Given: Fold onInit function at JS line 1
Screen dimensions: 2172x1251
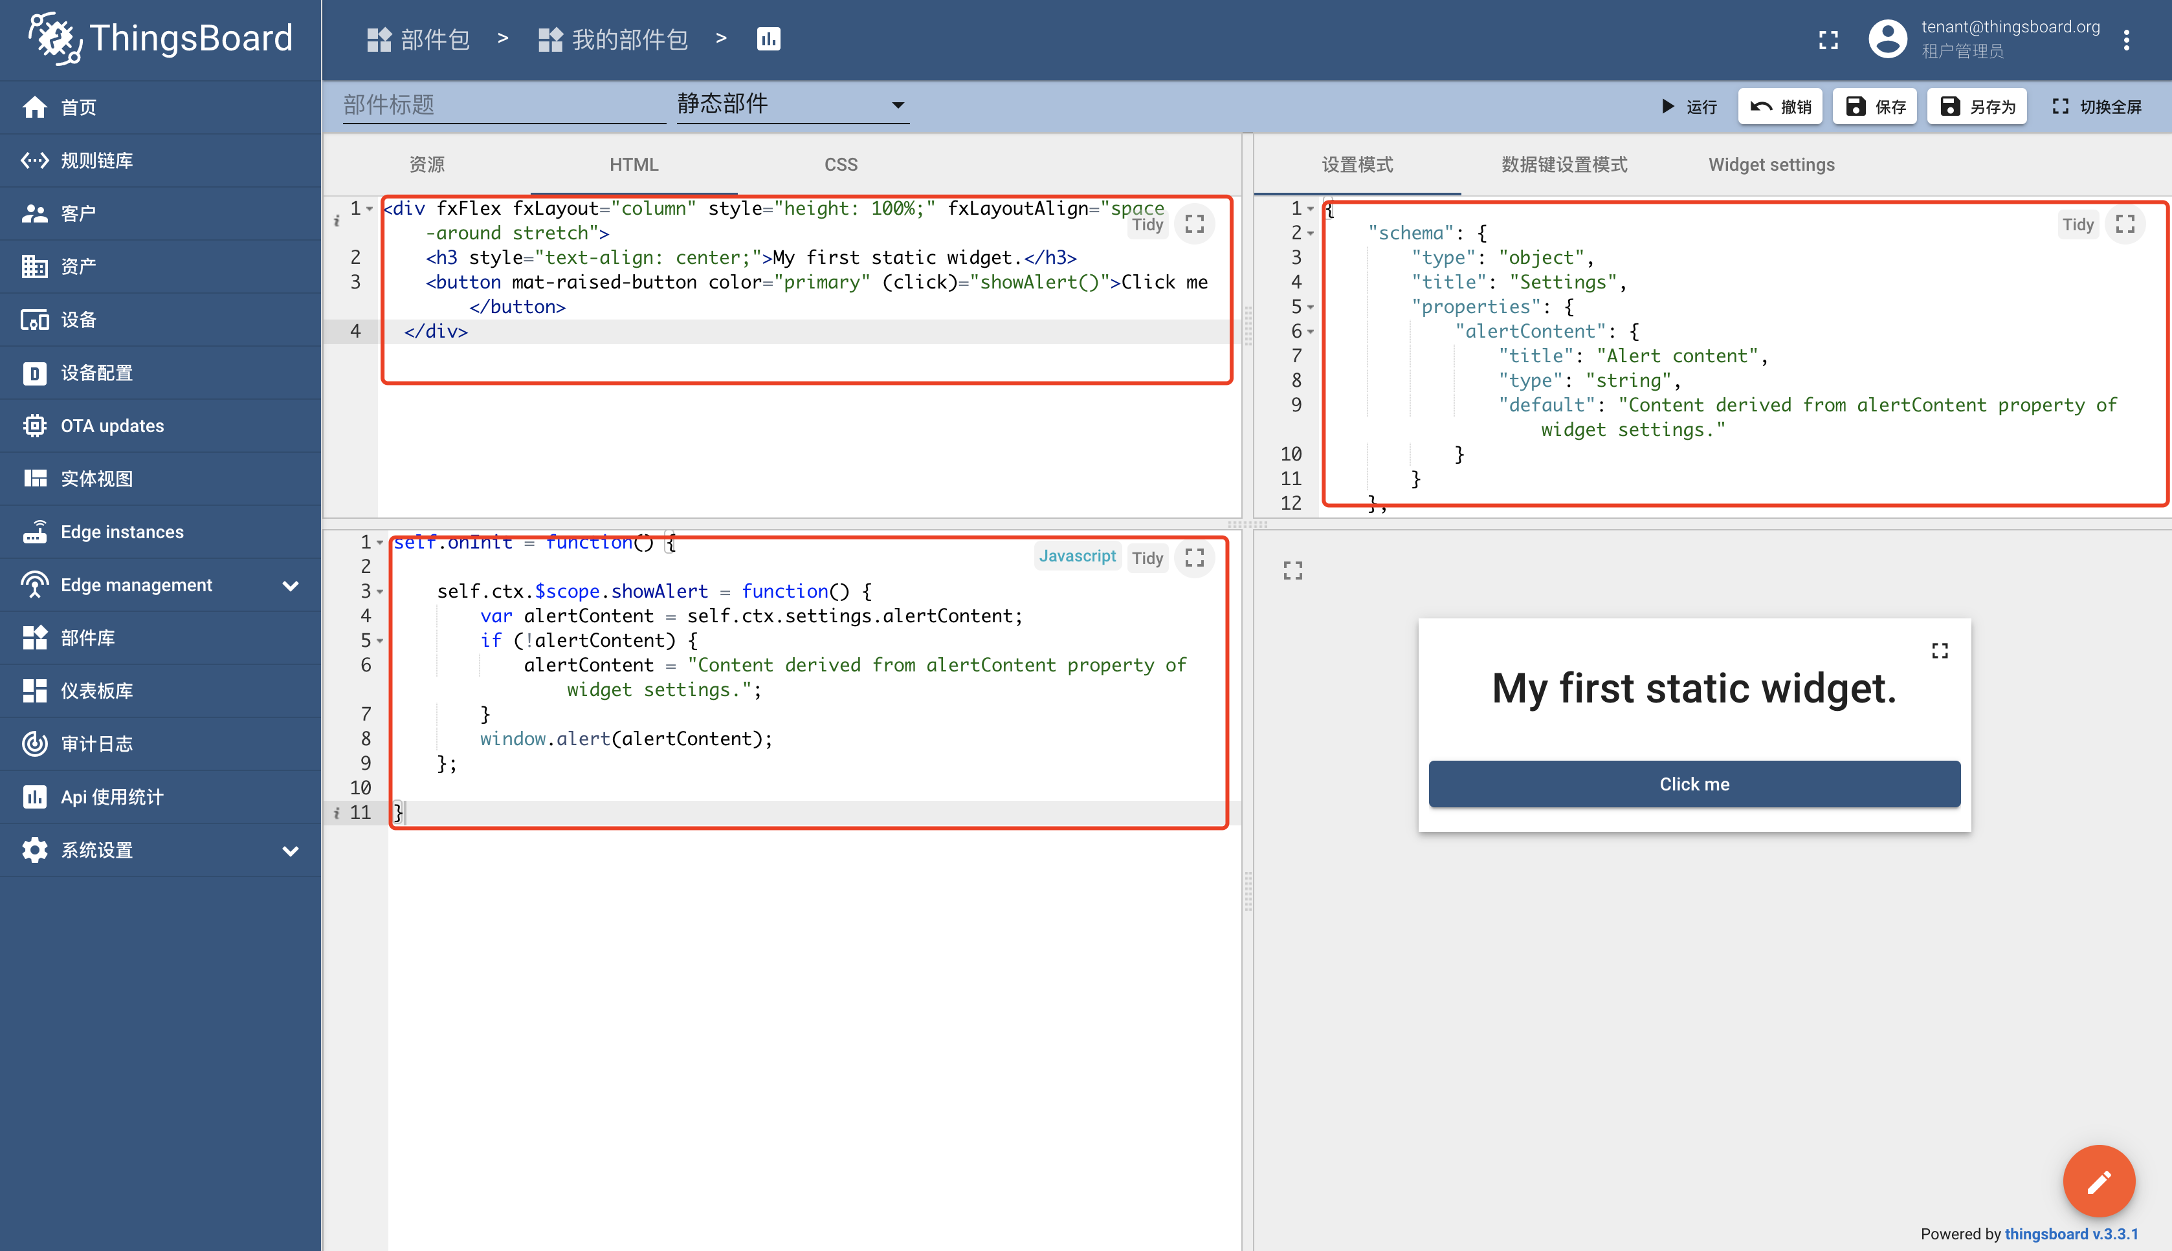Looking at the screenshot, I should tap(379, 543).
